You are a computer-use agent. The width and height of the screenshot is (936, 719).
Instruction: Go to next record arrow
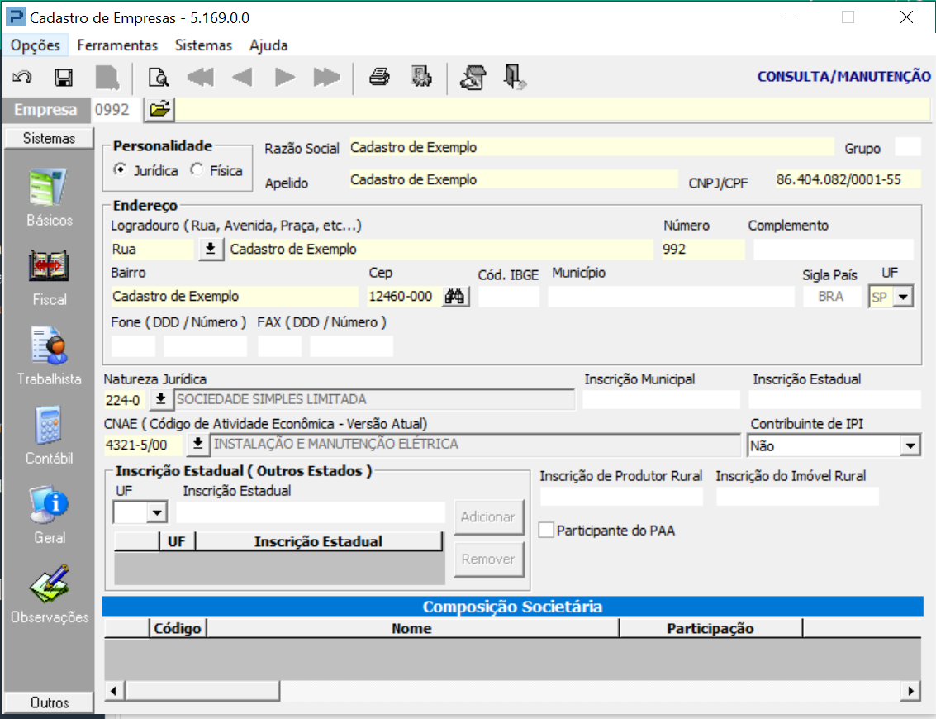285,77
